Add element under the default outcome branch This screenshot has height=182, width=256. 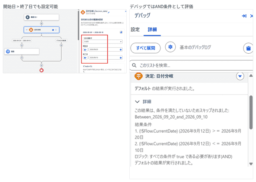coord(61,45)
